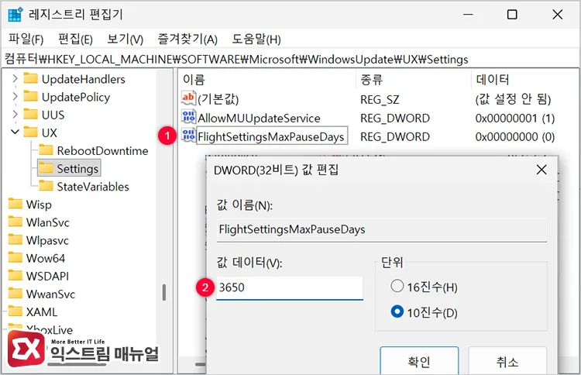
Task: Open the 파일(F) menu
Action: pyautogui.click(x=26, y=39)
